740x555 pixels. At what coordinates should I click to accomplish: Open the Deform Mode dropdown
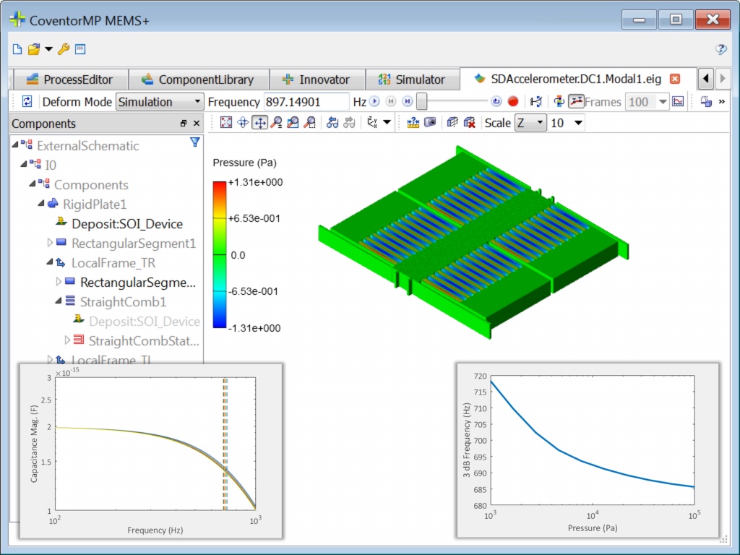(197, 102)
